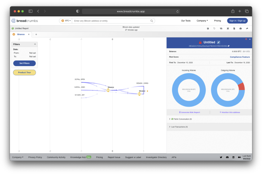Copy the address with the copy icon
The image size is (262, 174).
click(229, 46)
